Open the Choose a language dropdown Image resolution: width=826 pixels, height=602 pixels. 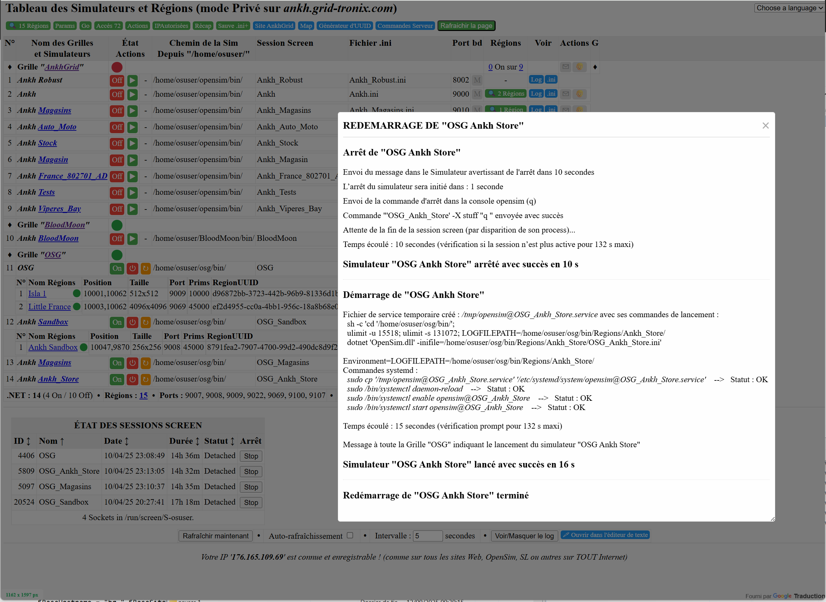[789, 8]
